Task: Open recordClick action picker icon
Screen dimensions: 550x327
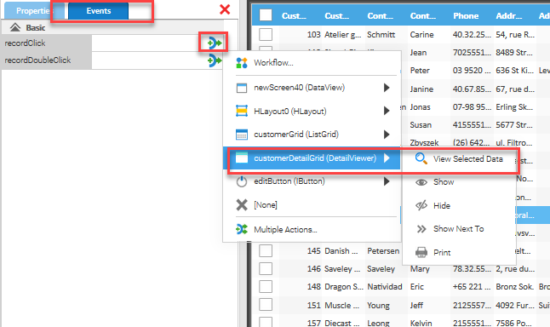Action: [x=215, y=43]
